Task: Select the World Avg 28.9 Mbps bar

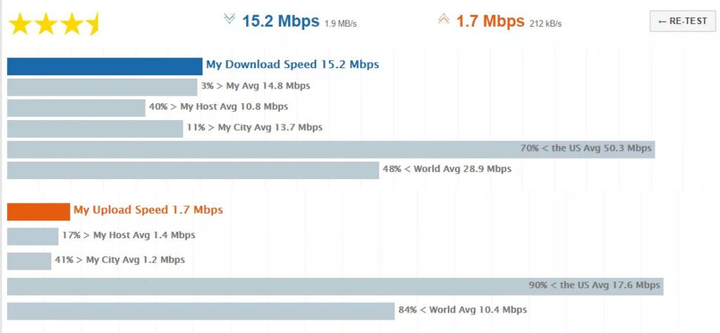Action: (193, 170)
